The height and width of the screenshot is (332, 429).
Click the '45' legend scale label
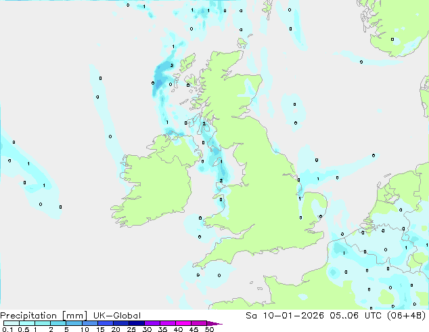(x=194, y=329)
